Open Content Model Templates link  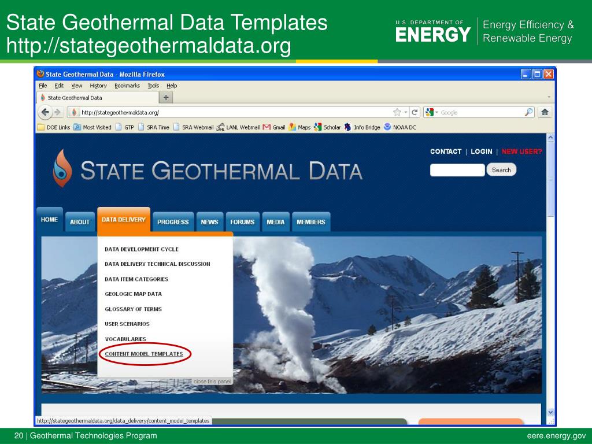click(144, 354)
